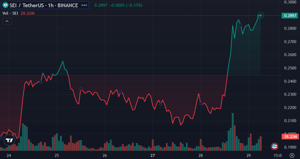Open the three-dot more menu beside BINANCE
This screenshot has height=159, width=300.
click(x=84, y=5)
